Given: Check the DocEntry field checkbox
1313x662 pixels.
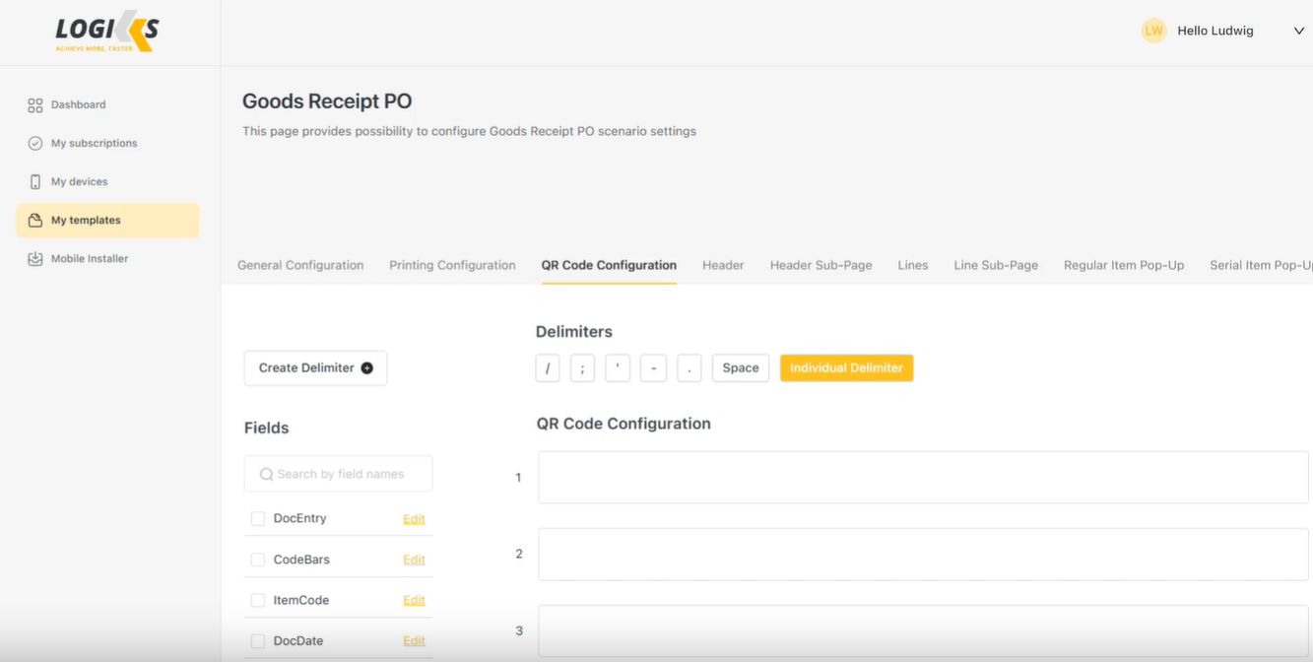Looking at the screenshot, I should coord(258,519).
